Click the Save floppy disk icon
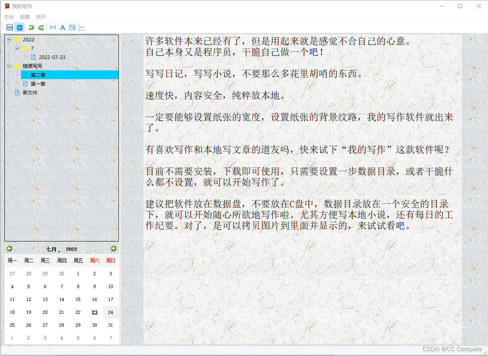 tap(10, 27)
